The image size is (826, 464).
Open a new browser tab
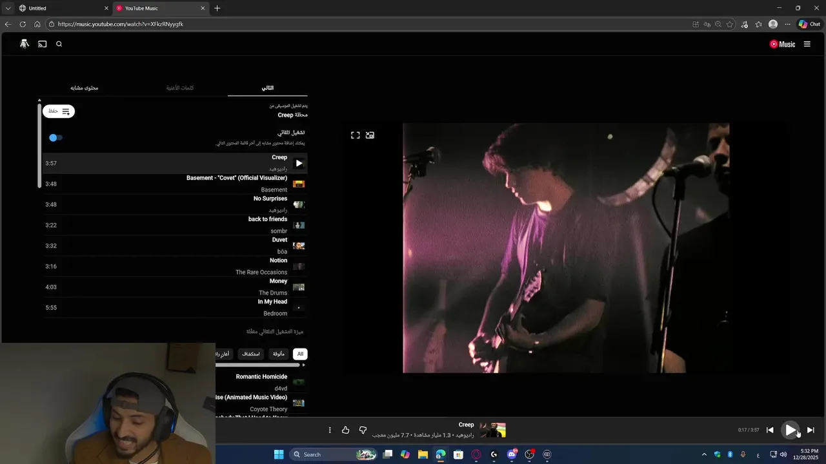[217, 8]
